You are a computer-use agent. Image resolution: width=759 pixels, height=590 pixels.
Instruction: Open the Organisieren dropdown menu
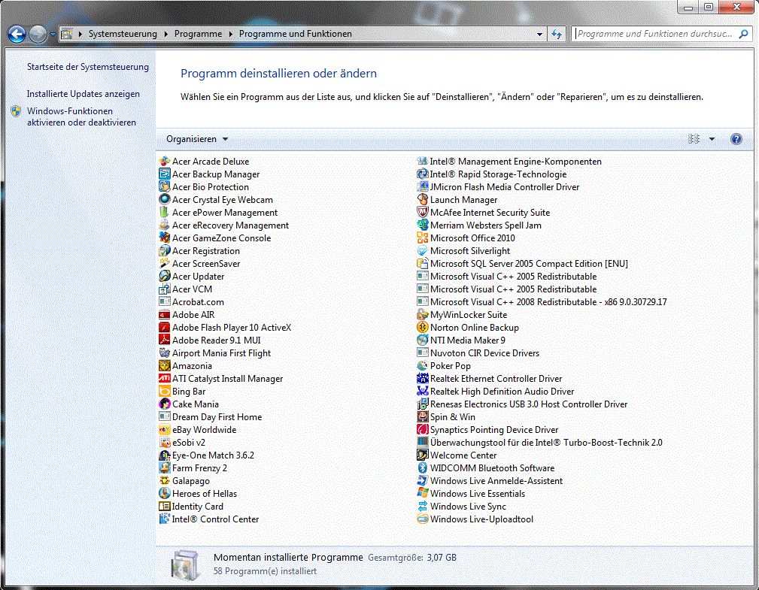coord(197,139)
